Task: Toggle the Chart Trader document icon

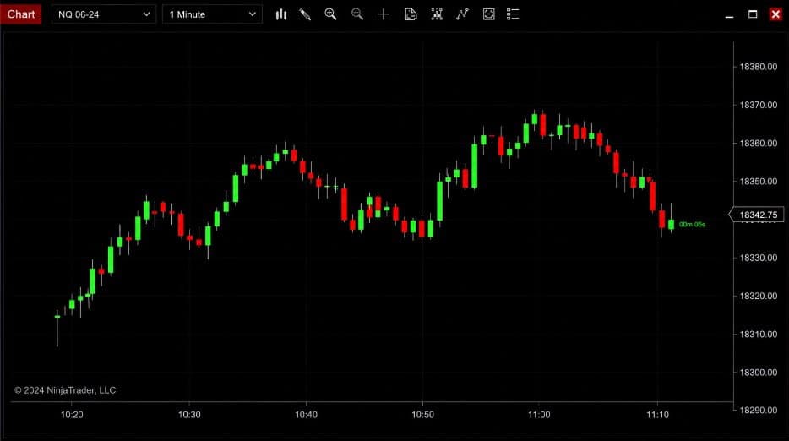Action: coord(411,14)
